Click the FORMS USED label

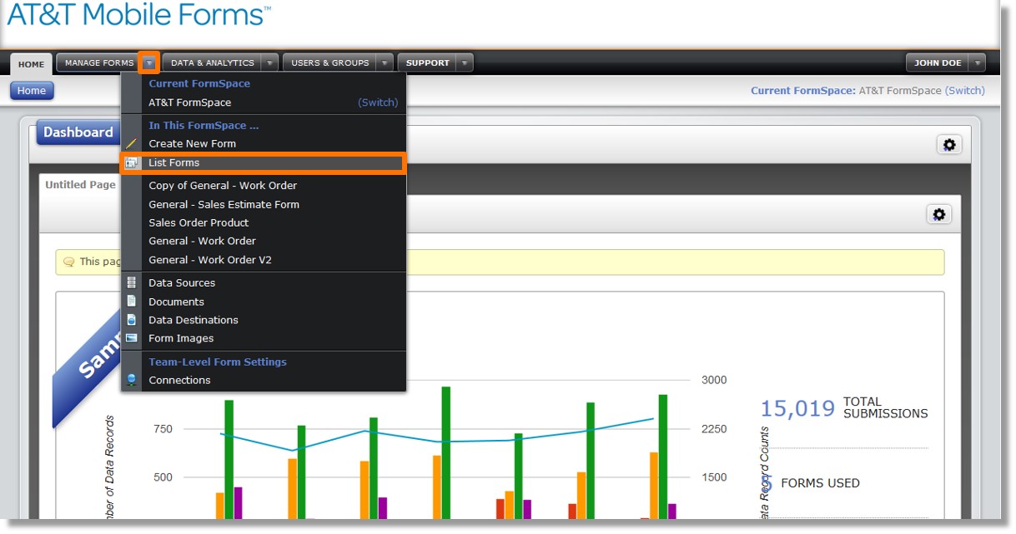820,483
